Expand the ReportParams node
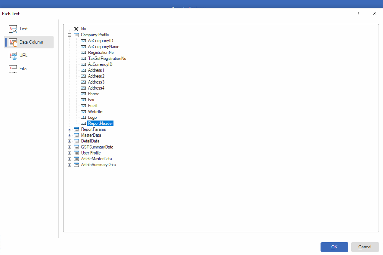The height and width of the screenshot is (255, 383). point(69,129)
